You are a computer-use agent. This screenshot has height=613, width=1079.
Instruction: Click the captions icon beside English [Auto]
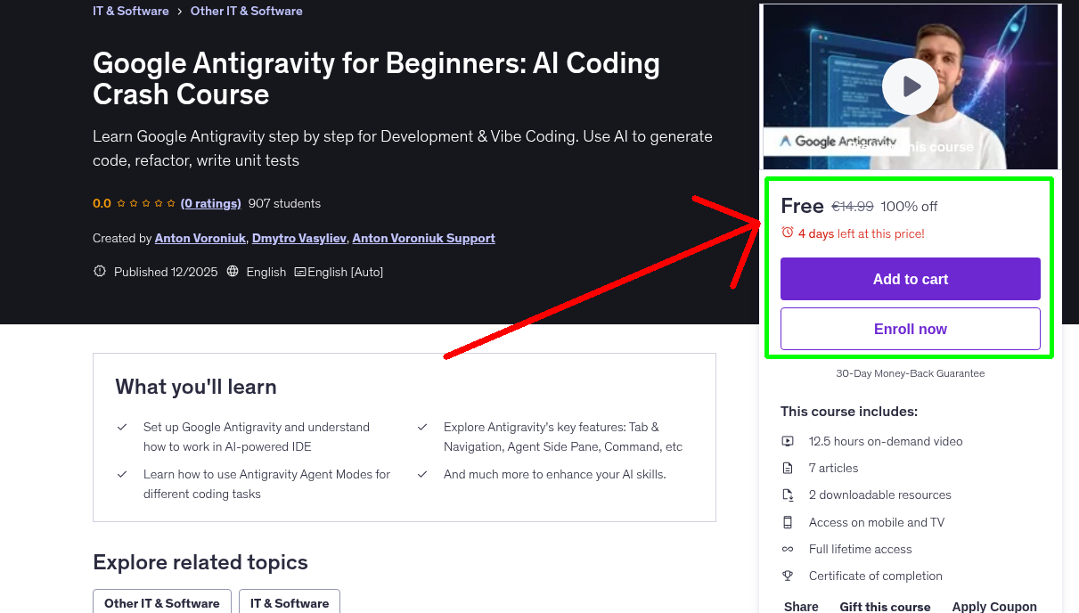298,272
